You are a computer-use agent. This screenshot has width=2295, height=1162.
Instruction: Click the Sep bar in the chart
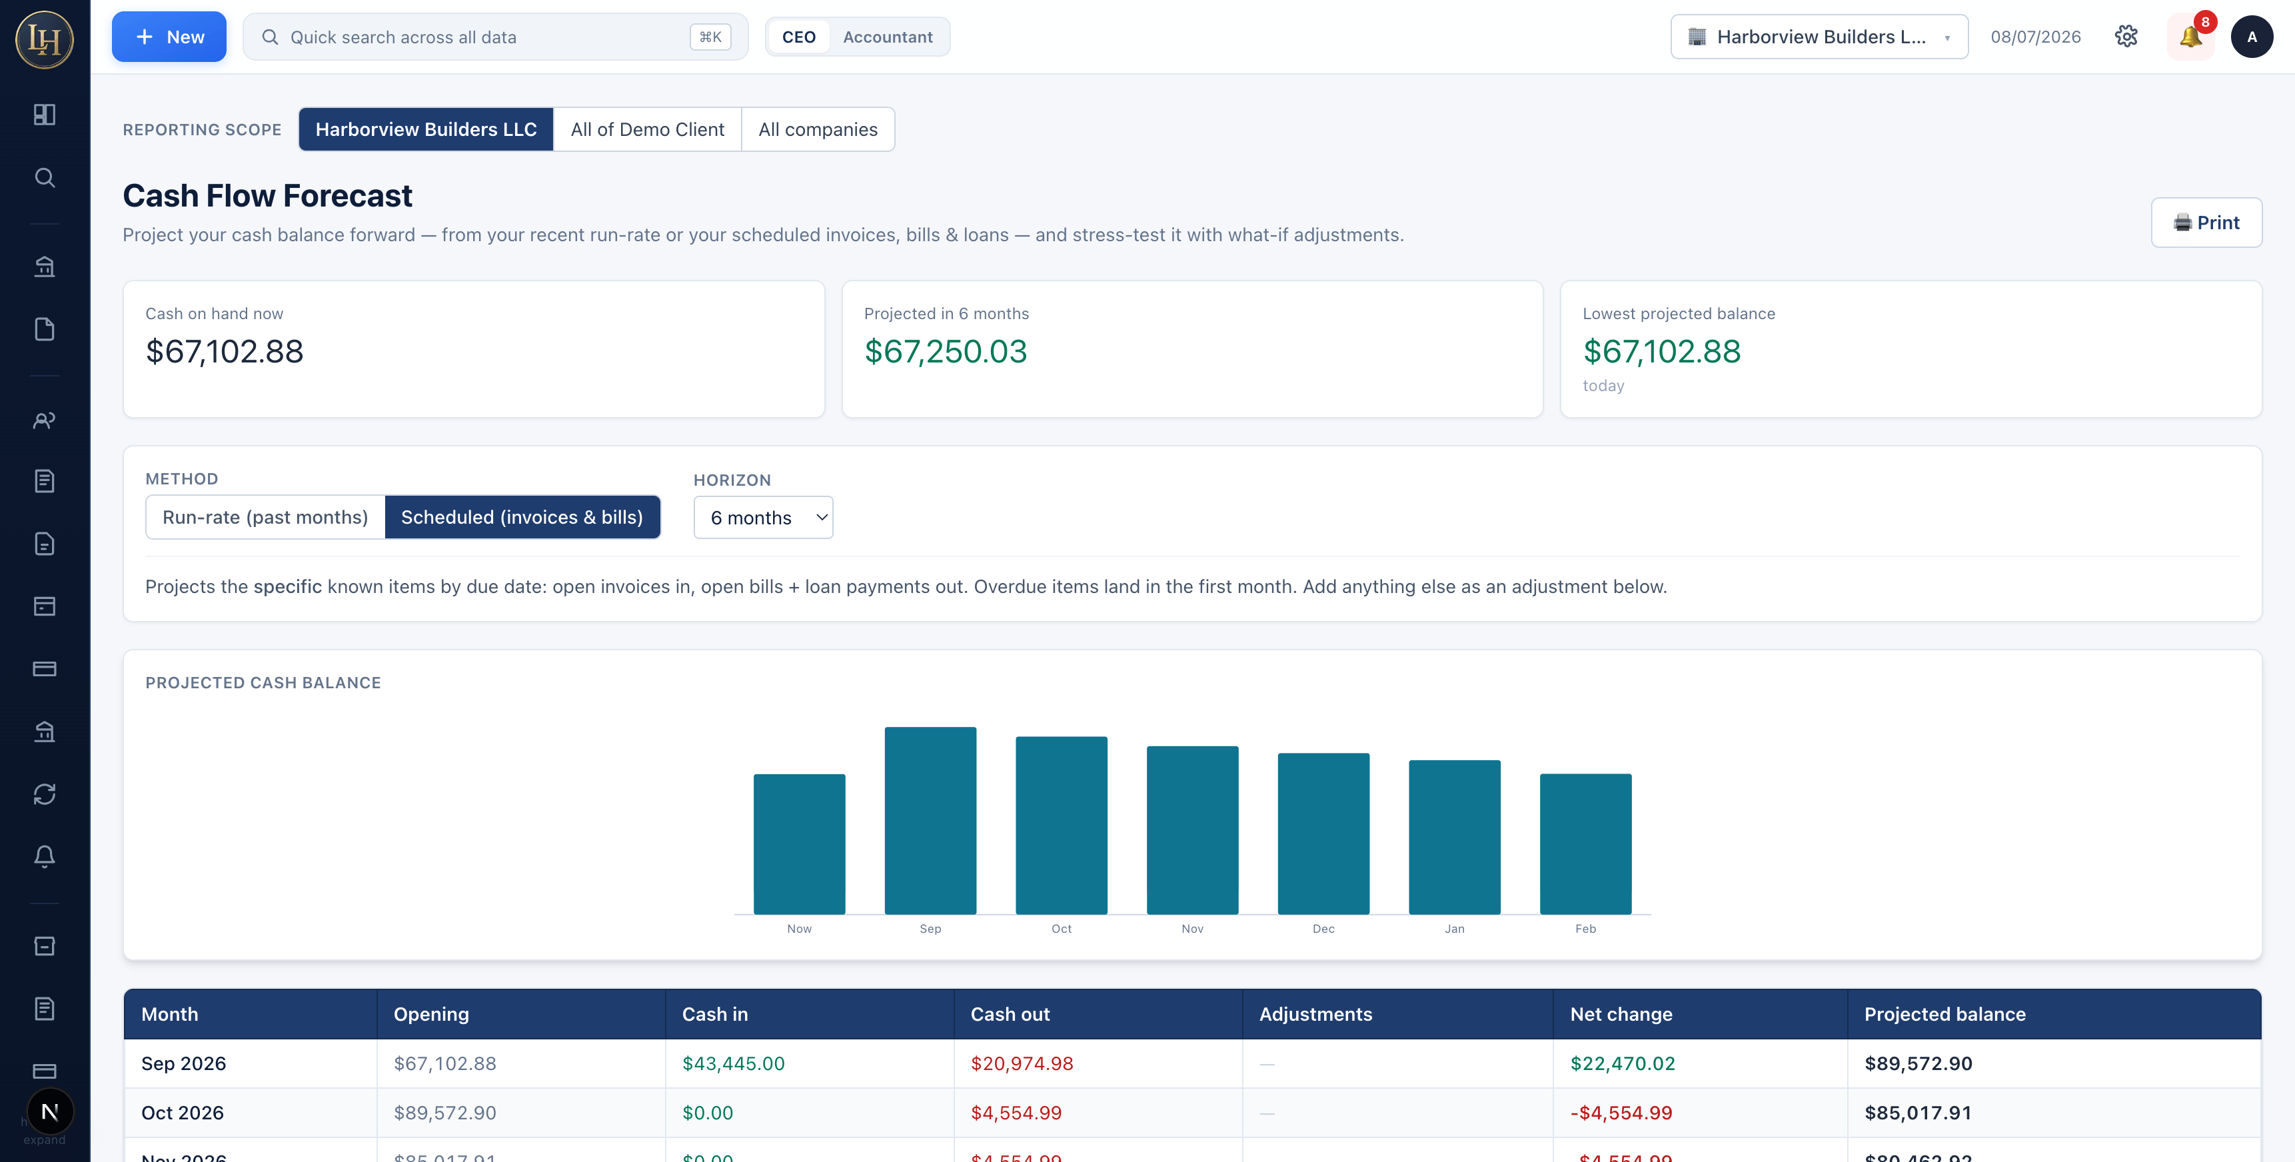pos(930,821)
